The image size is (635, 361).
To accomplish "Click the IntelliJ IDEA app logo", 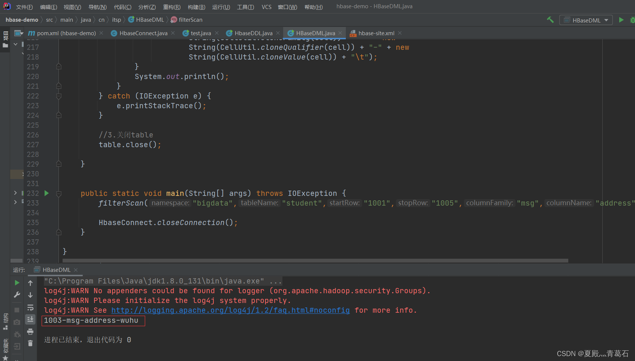I will click(7, 6).
